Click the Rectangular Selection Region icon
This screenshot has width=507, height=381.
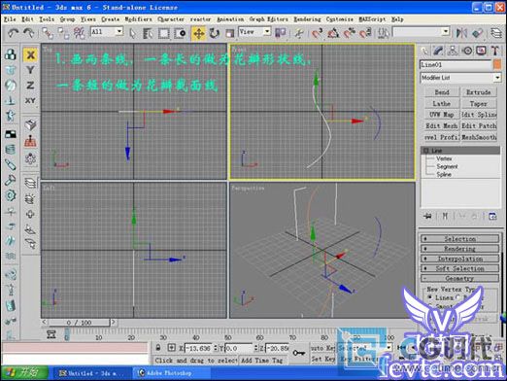pyautogui.click(x=164, y=33)
